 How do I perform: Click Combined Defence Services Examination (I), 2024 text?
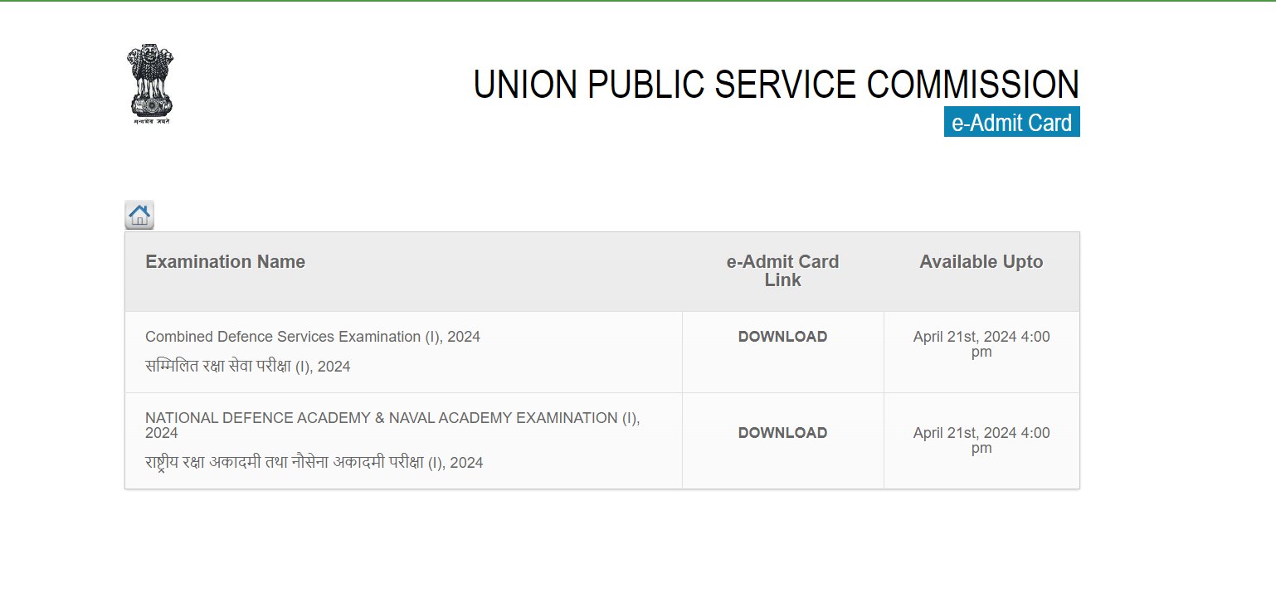(x=313, y=337)
